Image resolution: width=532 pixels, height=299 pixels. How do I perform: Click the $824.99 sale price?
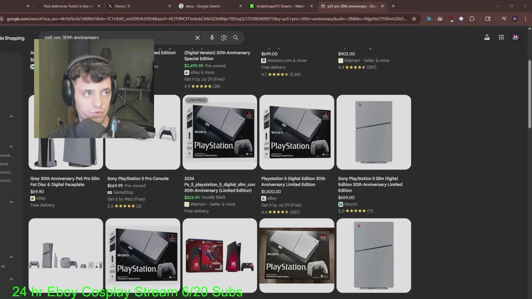point(192,198)
